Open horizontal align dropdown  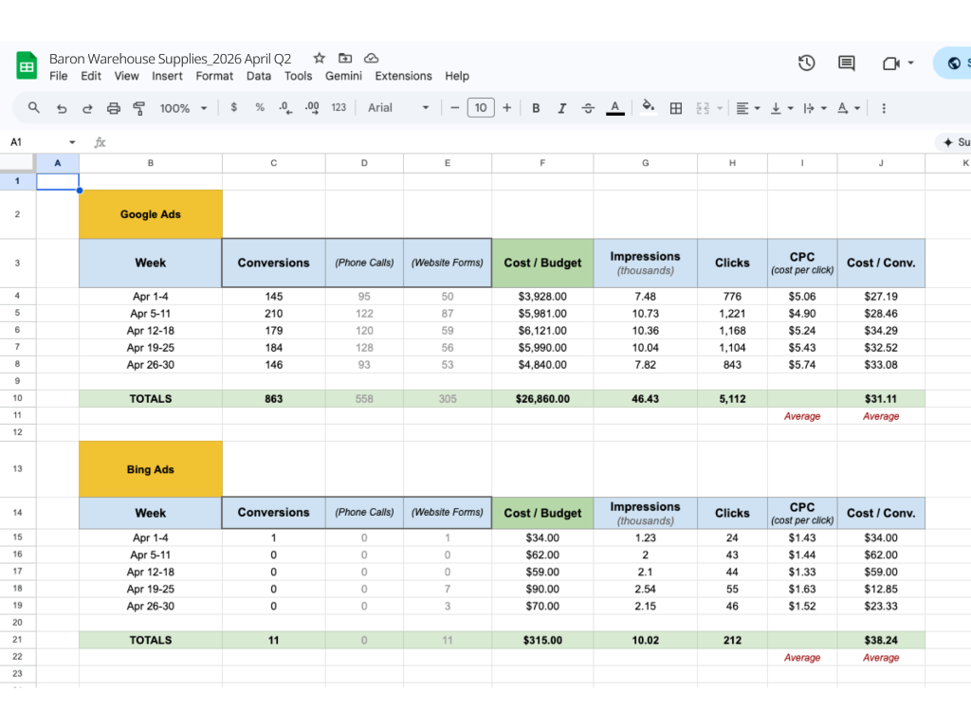(x=747, y=108)
